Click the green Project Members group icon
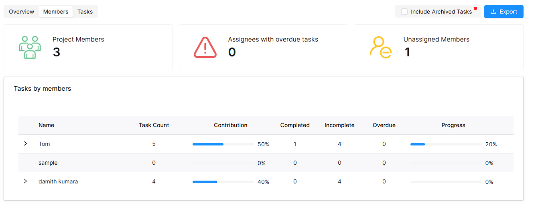This screenshot has height=219, width=538. point(30,48)
